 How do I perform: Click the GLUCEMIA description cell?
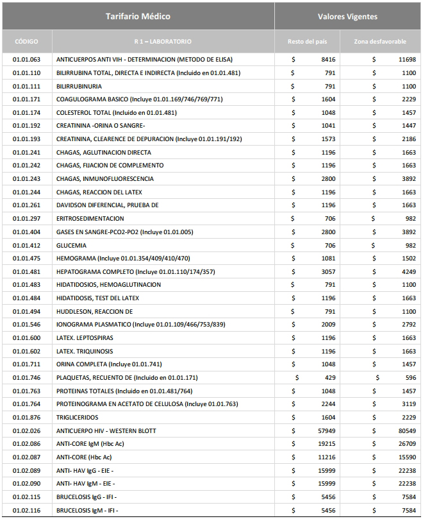[x=70, y=245]
